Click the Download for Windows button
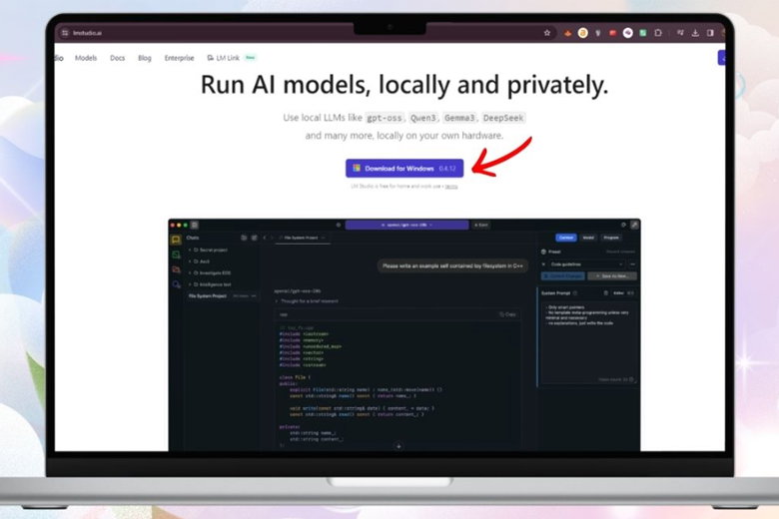Screen dimensions: 779x519 coord(404,169)
